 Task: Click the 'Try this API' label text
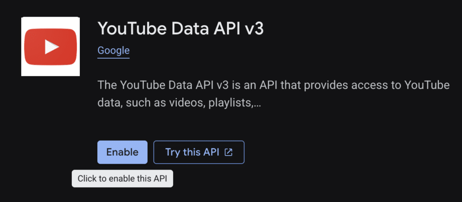point(192,152)
